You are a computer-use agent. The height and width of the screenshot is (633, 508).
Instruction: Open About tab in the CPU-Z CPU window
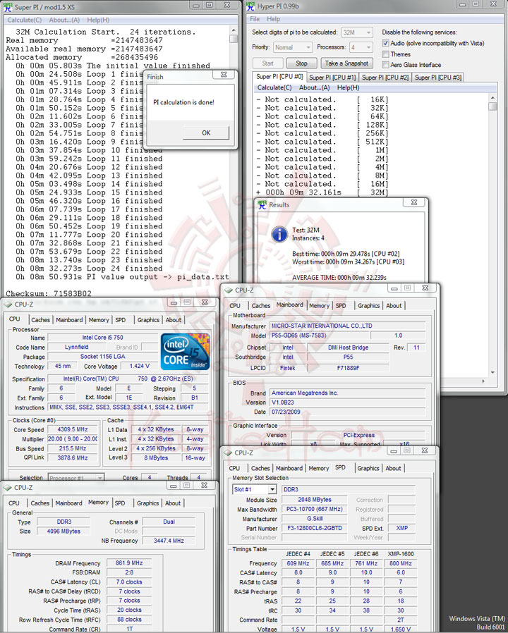click(174, 320)
